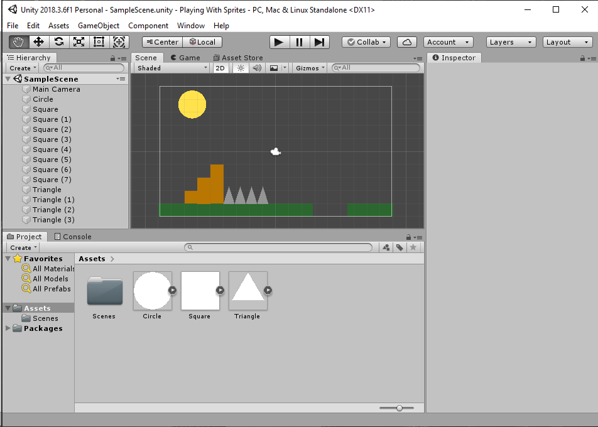Mute scene view audio
598x427 pixels.
[257, 67]
